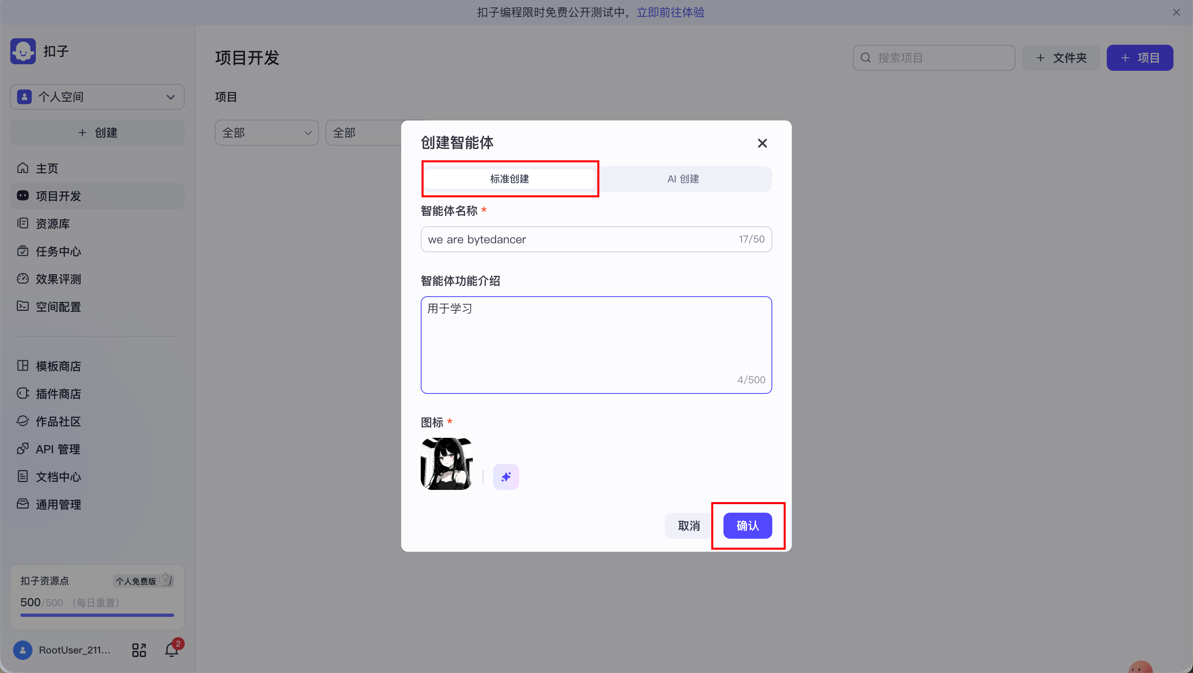Expand the 个人空间 workspace dropdown
This screenshot has height=673, width=1193.
click(97, 97)
